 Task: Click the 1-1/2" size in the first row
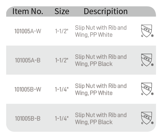pyautogui.click(x=62, y=31)
